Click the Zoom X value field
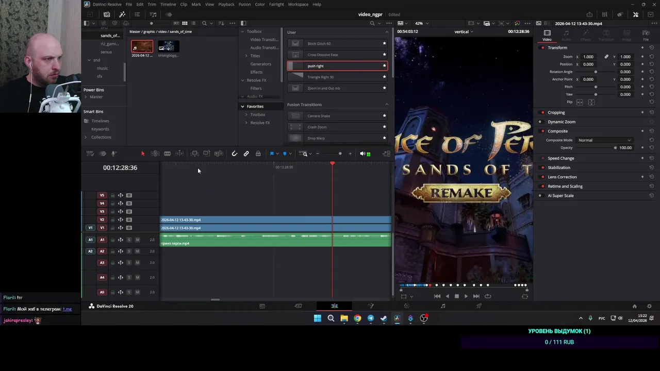Screen dimensions: 660x371 pos(589,57)
